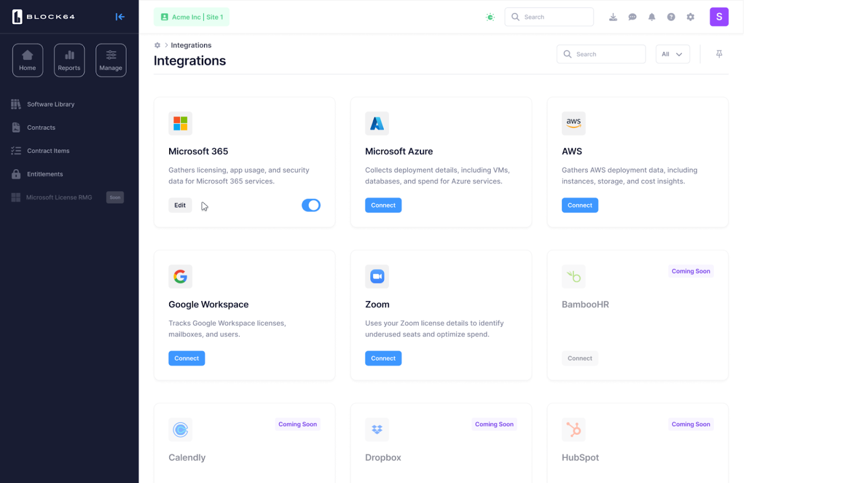Open the Reports section
This screenshot has width=859, height=483.
(x=69, y=60)
